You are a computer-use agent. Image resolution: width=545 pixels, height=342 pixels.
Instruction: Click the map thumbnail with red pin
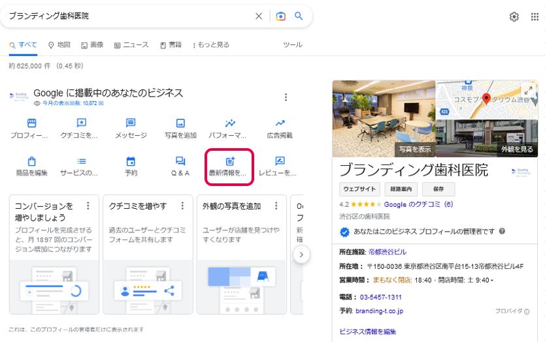coord(486,100)
